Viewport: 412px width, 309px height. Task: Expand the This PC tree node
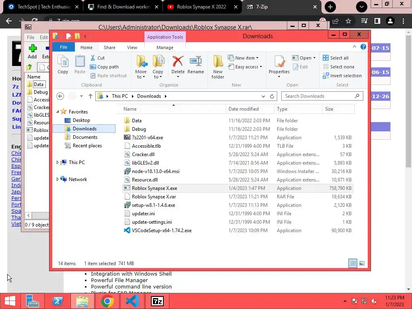point(58,163)
